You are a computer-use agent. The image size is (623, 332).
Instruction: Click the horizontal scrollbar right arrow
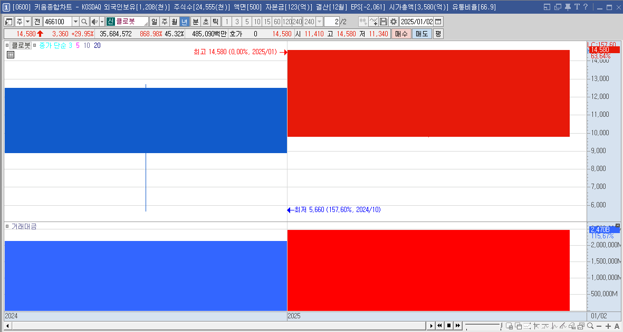pos(432,326)
